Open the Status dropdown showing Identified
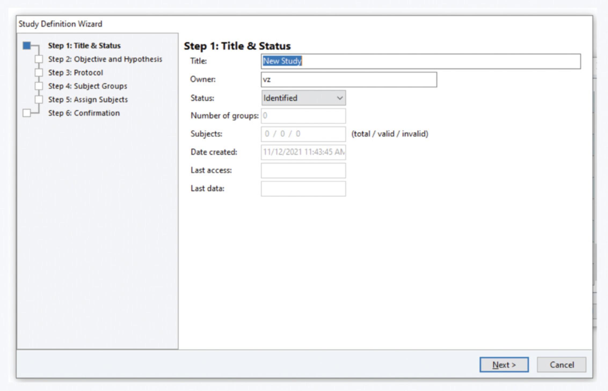Screen dimensions: 608x391 303,98
